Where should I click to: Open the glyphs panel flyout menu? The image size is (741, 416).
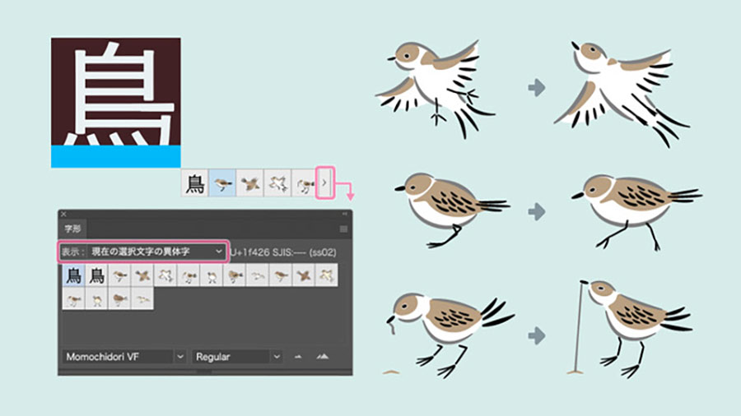[x=343, y=229]
